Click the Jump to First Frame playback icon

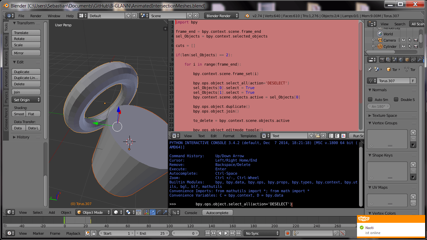(208, 233)
